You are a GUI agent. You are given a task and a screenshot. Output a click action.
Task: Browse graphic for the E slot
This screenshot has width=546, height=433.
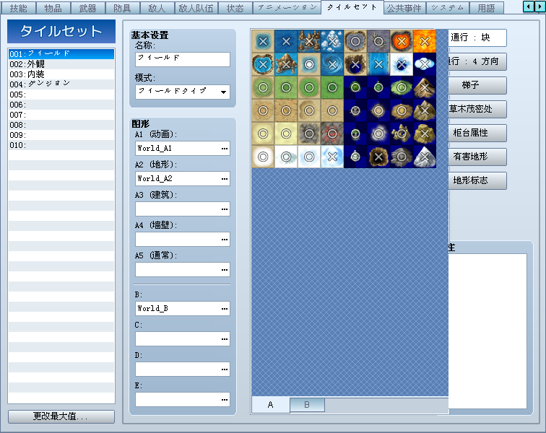(224, 400)
